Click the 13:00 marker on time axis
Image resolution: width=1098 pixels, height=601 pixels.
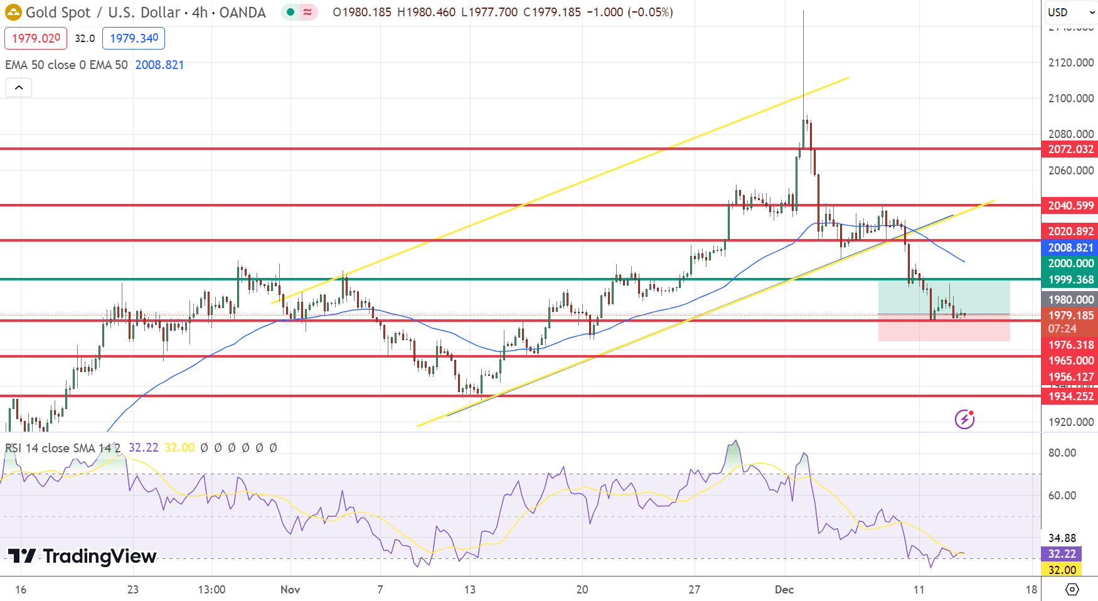[x=211, y=590]
